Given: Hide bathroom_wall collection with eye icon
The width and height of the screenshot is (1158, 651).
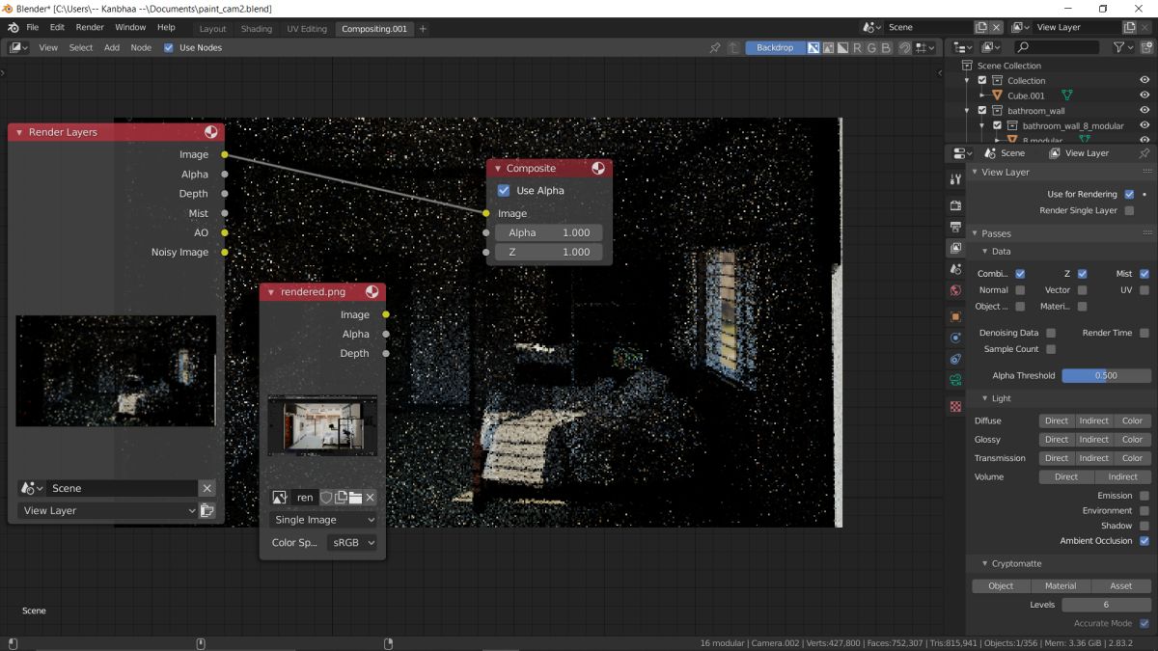Looking at the screenshot, I should pyautogui.click(x=1144, y=111).
